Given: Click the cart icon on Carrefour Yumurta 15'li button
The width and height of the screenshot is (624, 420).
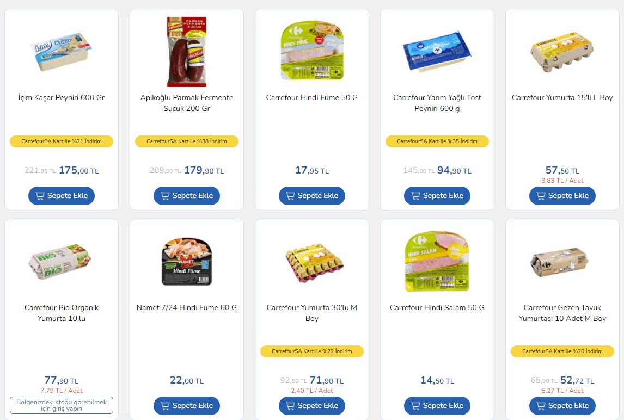Looking at the screenshot, I should pos(542,195).
